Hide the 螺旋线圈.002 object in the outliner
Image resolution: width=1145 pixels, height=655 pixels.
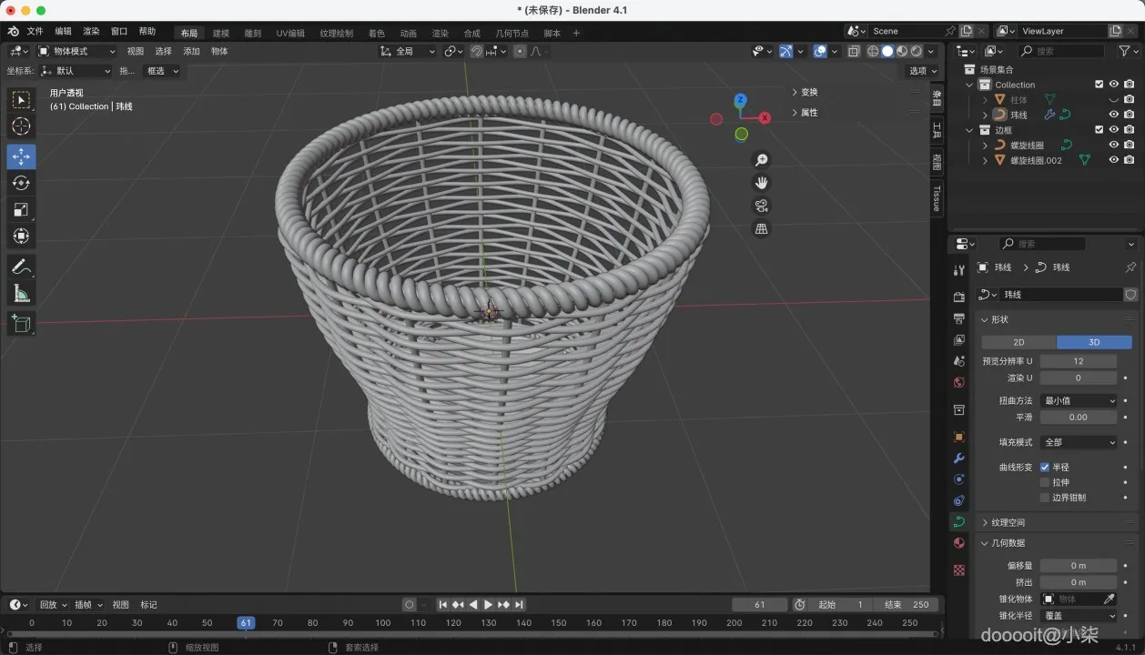[1113, 160]
